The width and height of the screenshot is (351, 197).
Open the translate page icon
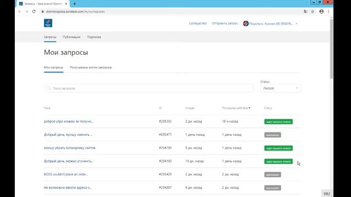pos(305,11)
